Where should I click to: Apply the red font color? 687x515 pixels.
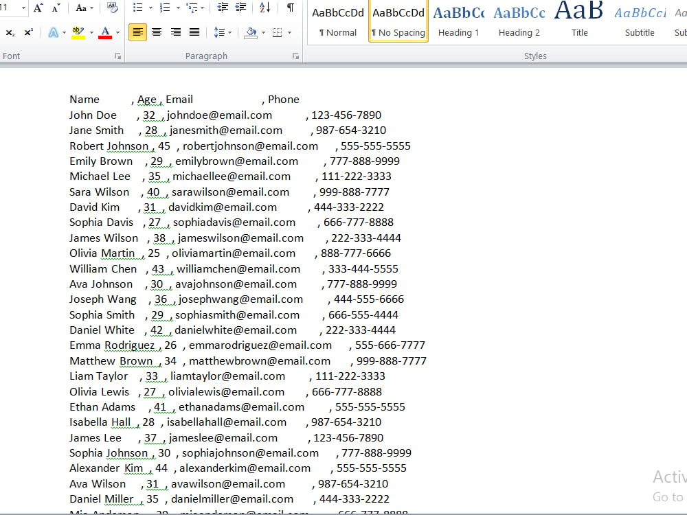(x=105, y=32)
